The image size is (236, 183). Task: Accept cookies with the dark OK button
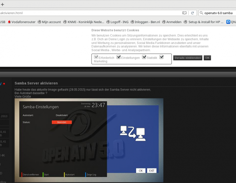pos(207,58)
